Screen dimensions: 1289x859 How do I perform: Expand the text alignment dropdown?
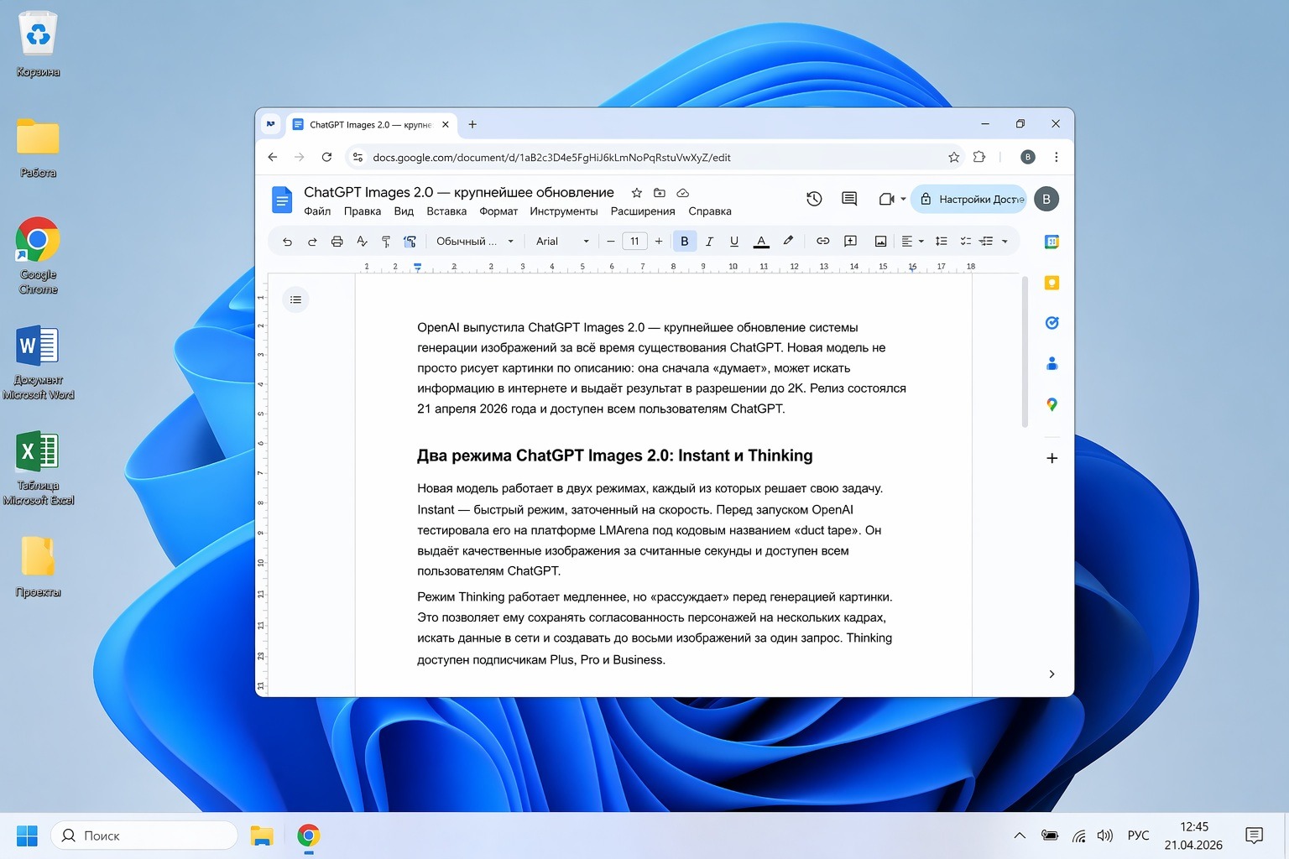[x=912, y=242]
